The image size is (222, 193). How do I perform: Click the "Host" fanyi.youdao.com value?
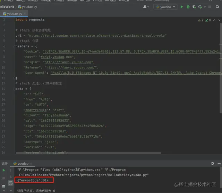pos(56,57)
